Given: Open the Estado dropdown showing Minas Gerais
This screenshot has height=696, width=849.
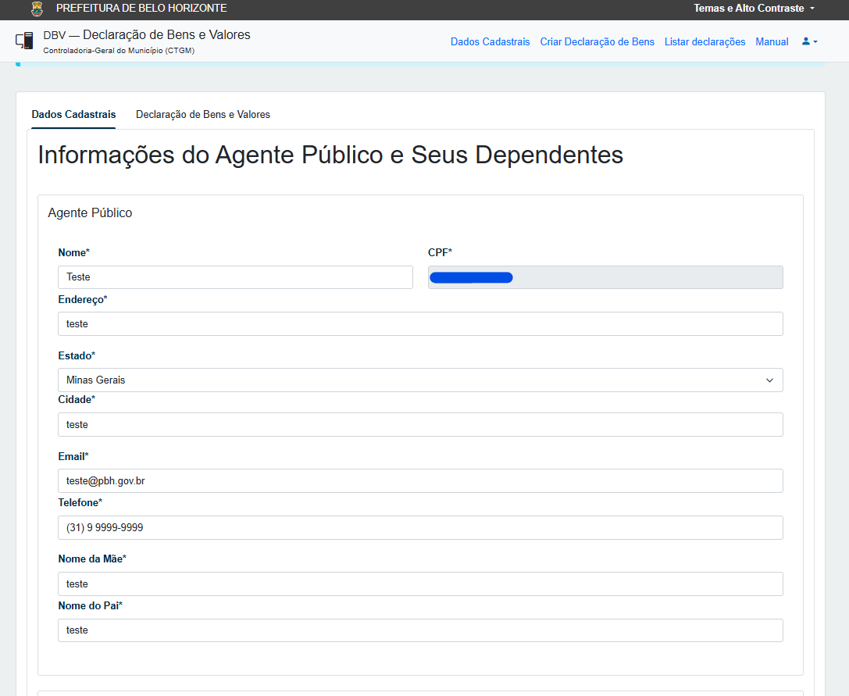Looking at the screenshot, I should pos(420,380).
